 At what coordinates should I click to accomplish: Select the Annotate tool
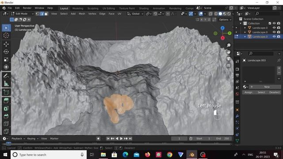[6, 76]
